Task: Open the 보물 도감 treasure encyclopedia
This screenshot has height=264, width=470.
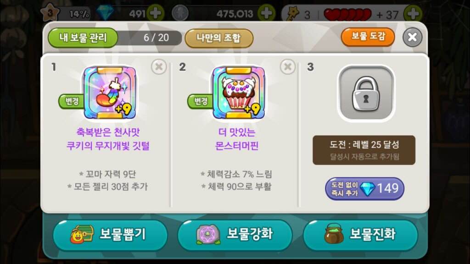Action: click(x=368, y=37)
